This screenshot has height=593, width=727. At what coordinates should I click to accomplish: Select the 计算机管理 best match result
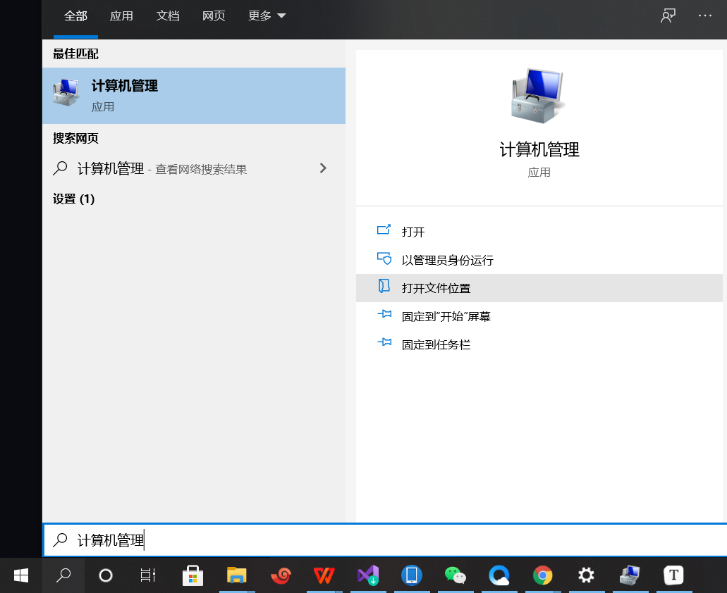194,96
